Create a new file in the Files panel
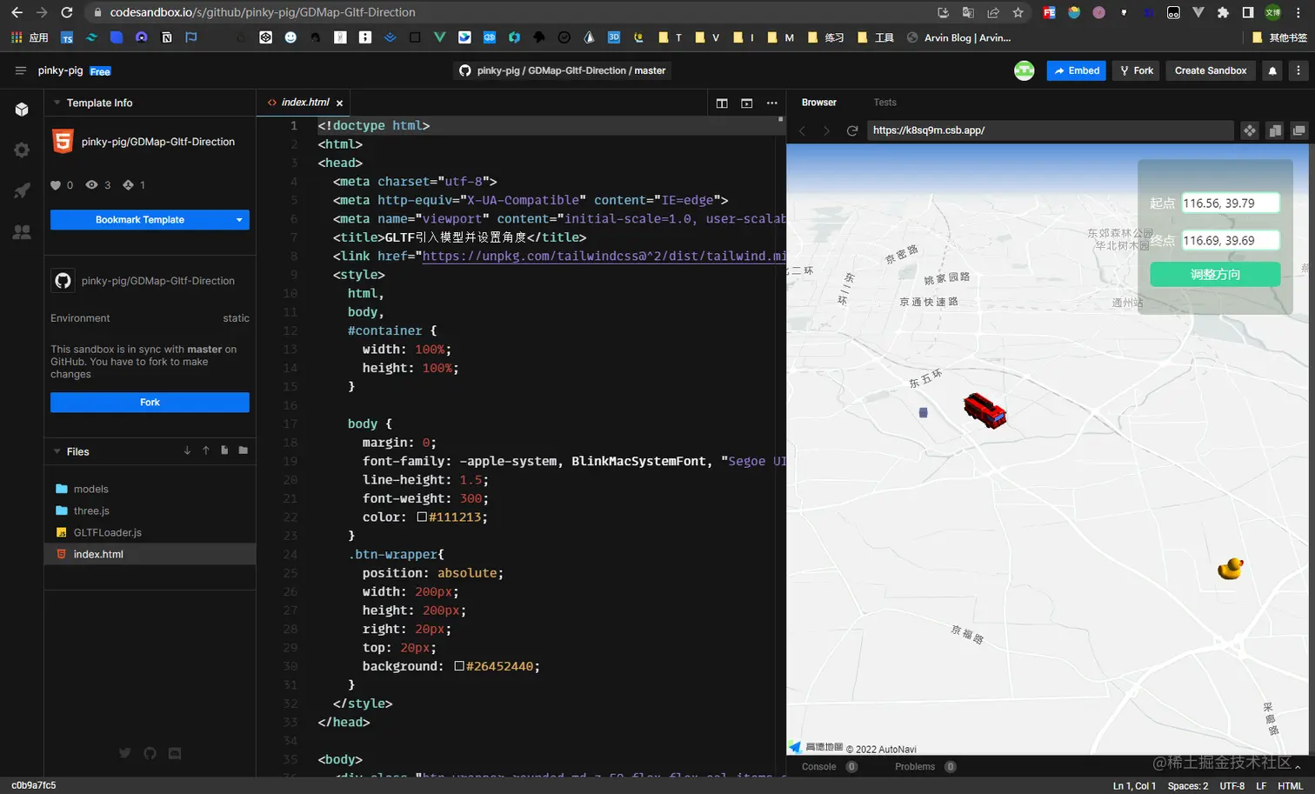This screenshot has height=794, width=1315. coord(224,451)
